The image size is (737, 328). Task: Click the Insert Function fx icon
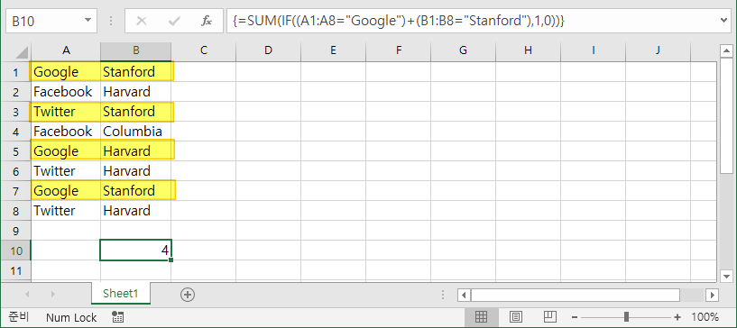[207, 21]
